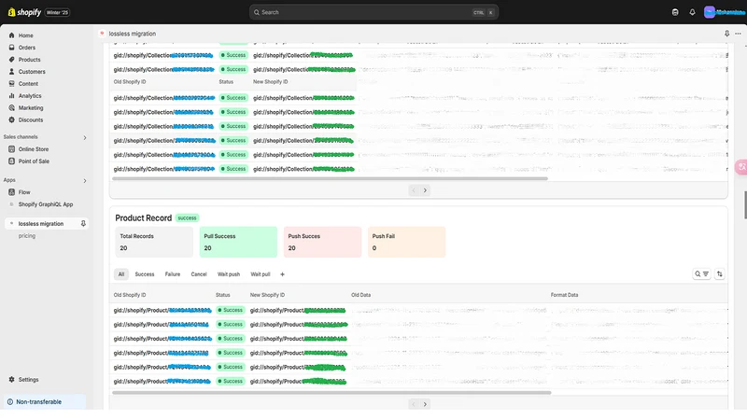Click the Old Data column header
The height and width of the screenshot is (420, 747).
pos(360,295)
